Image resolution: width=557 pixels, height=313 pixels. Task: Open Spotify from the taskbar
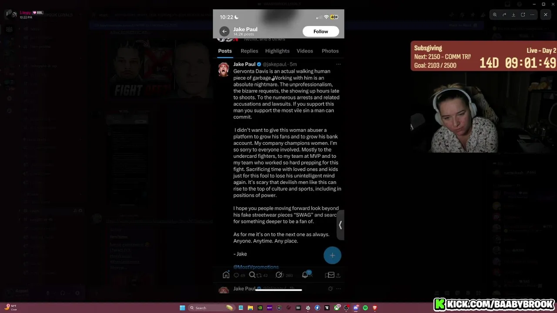(365, 308)
